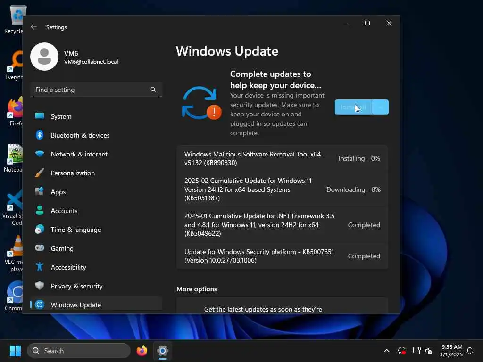Click the 'Installing - 0%' status text

click(x=359, y=158)
